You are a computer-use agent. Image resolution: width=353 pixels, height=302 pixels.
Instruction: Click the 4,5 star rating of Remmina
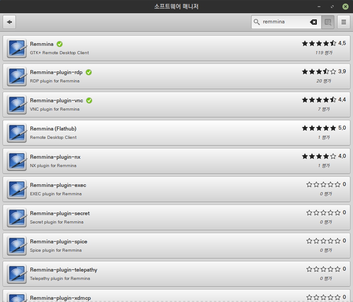pos(319,43)
